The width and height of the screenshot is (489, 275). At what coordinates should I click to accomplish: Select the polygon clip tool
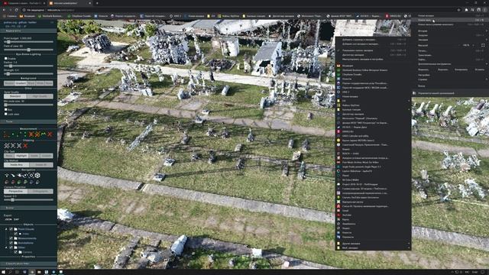pos(13,146)
